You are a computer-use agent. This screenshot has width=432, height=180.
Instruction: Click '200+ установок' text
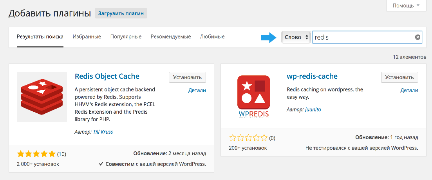(248, 148)
